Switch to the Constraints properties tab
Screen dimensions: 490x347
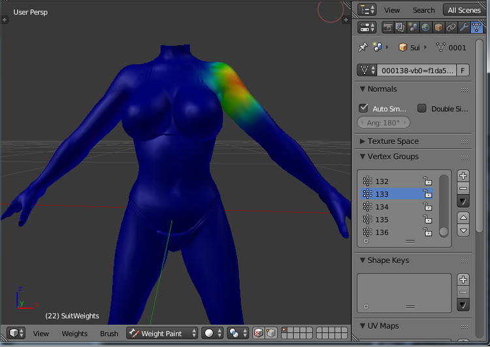click(x=451, y=27)
